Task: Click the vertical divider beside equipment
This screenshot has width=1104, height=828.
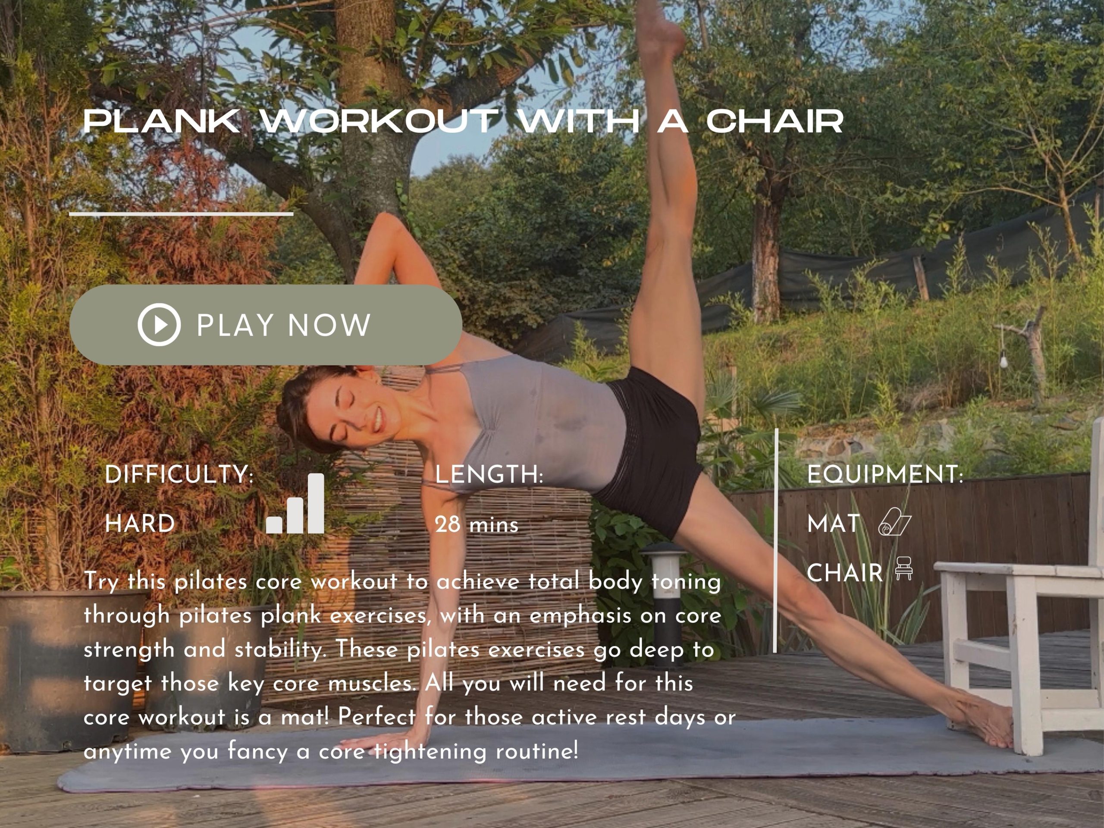Action: [775, 540]
